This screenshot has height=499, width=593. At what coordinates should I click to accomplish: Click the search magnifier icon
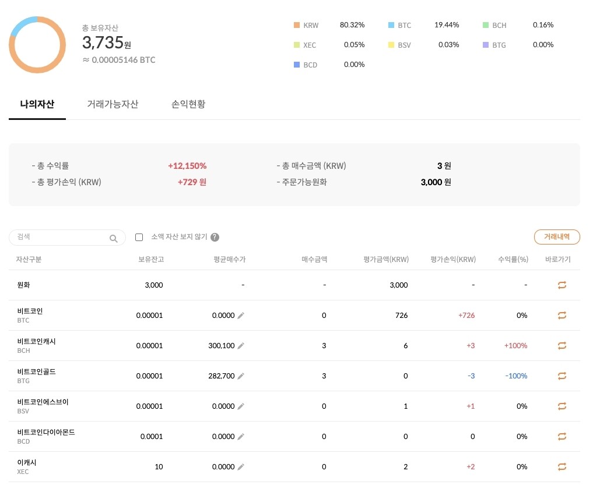pyautogui.click(x=113, y=238)
